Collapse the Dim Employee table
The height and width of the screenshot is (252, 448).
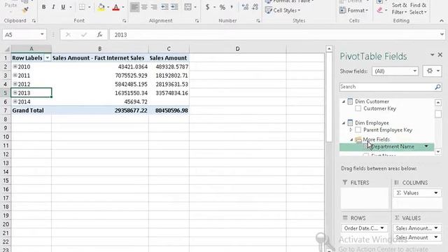click(344, 123)
